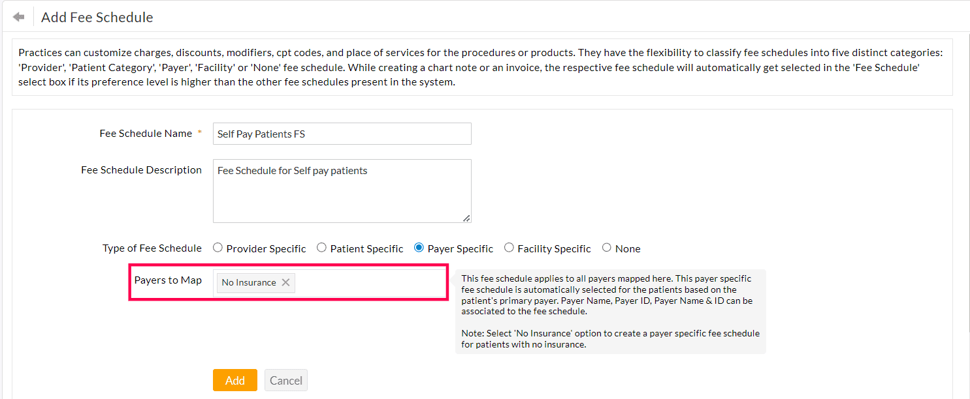Click the back arrow icon
The height and width of the screenshot is (399, 970).
click(x=18, y=17)
